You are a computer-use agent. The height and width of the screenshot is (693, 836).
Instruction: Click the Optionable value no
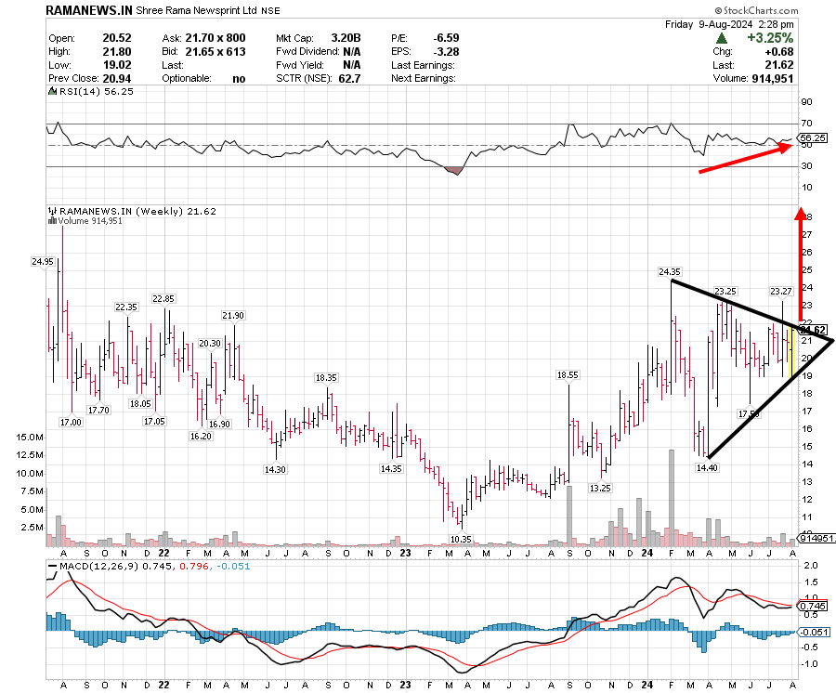(x=239, y=79)
